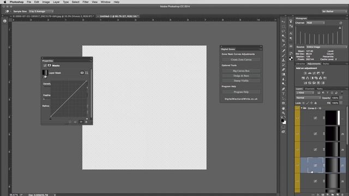349x196 pixels.
Task: Select the Move tool
Action: point(284,22)
